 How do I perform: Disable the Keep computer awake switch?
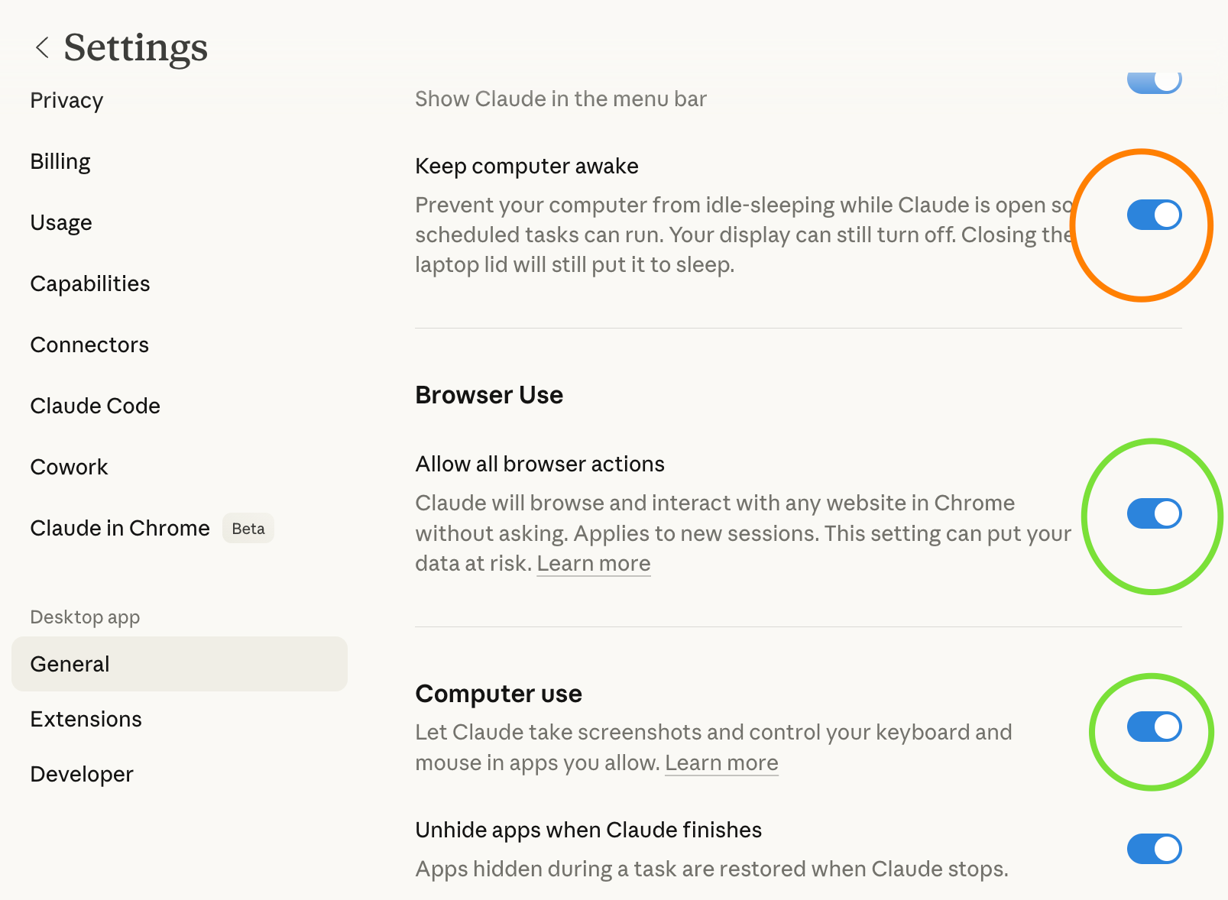tap(1154, 215)
